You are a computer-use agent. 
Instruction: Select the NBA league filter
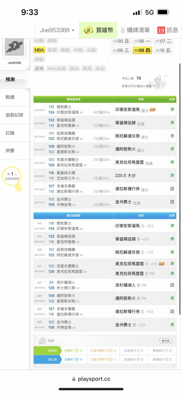pos(39,50)
